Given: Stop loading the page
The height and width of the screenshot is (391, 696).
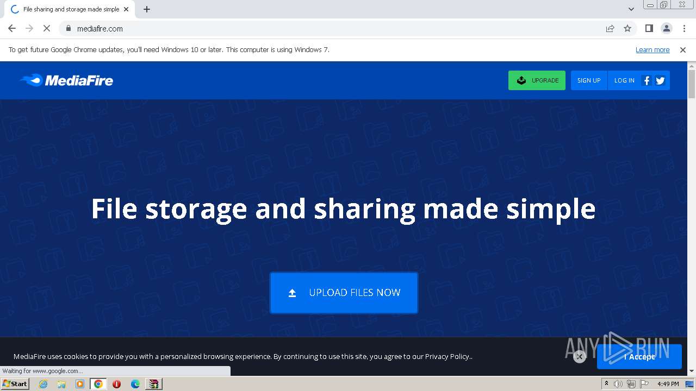Looking at the screenshot, I should click(47, 28).
